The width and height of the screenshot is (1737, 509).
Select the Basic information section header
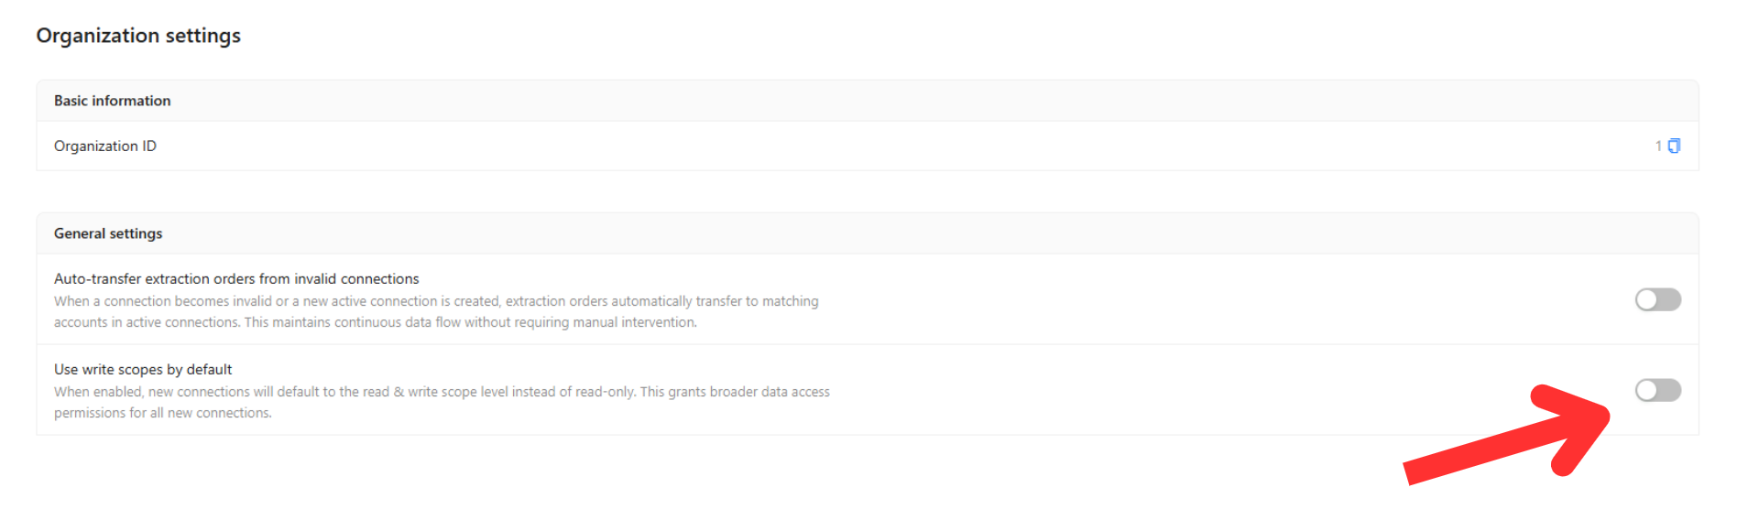(x=113, y=101)
